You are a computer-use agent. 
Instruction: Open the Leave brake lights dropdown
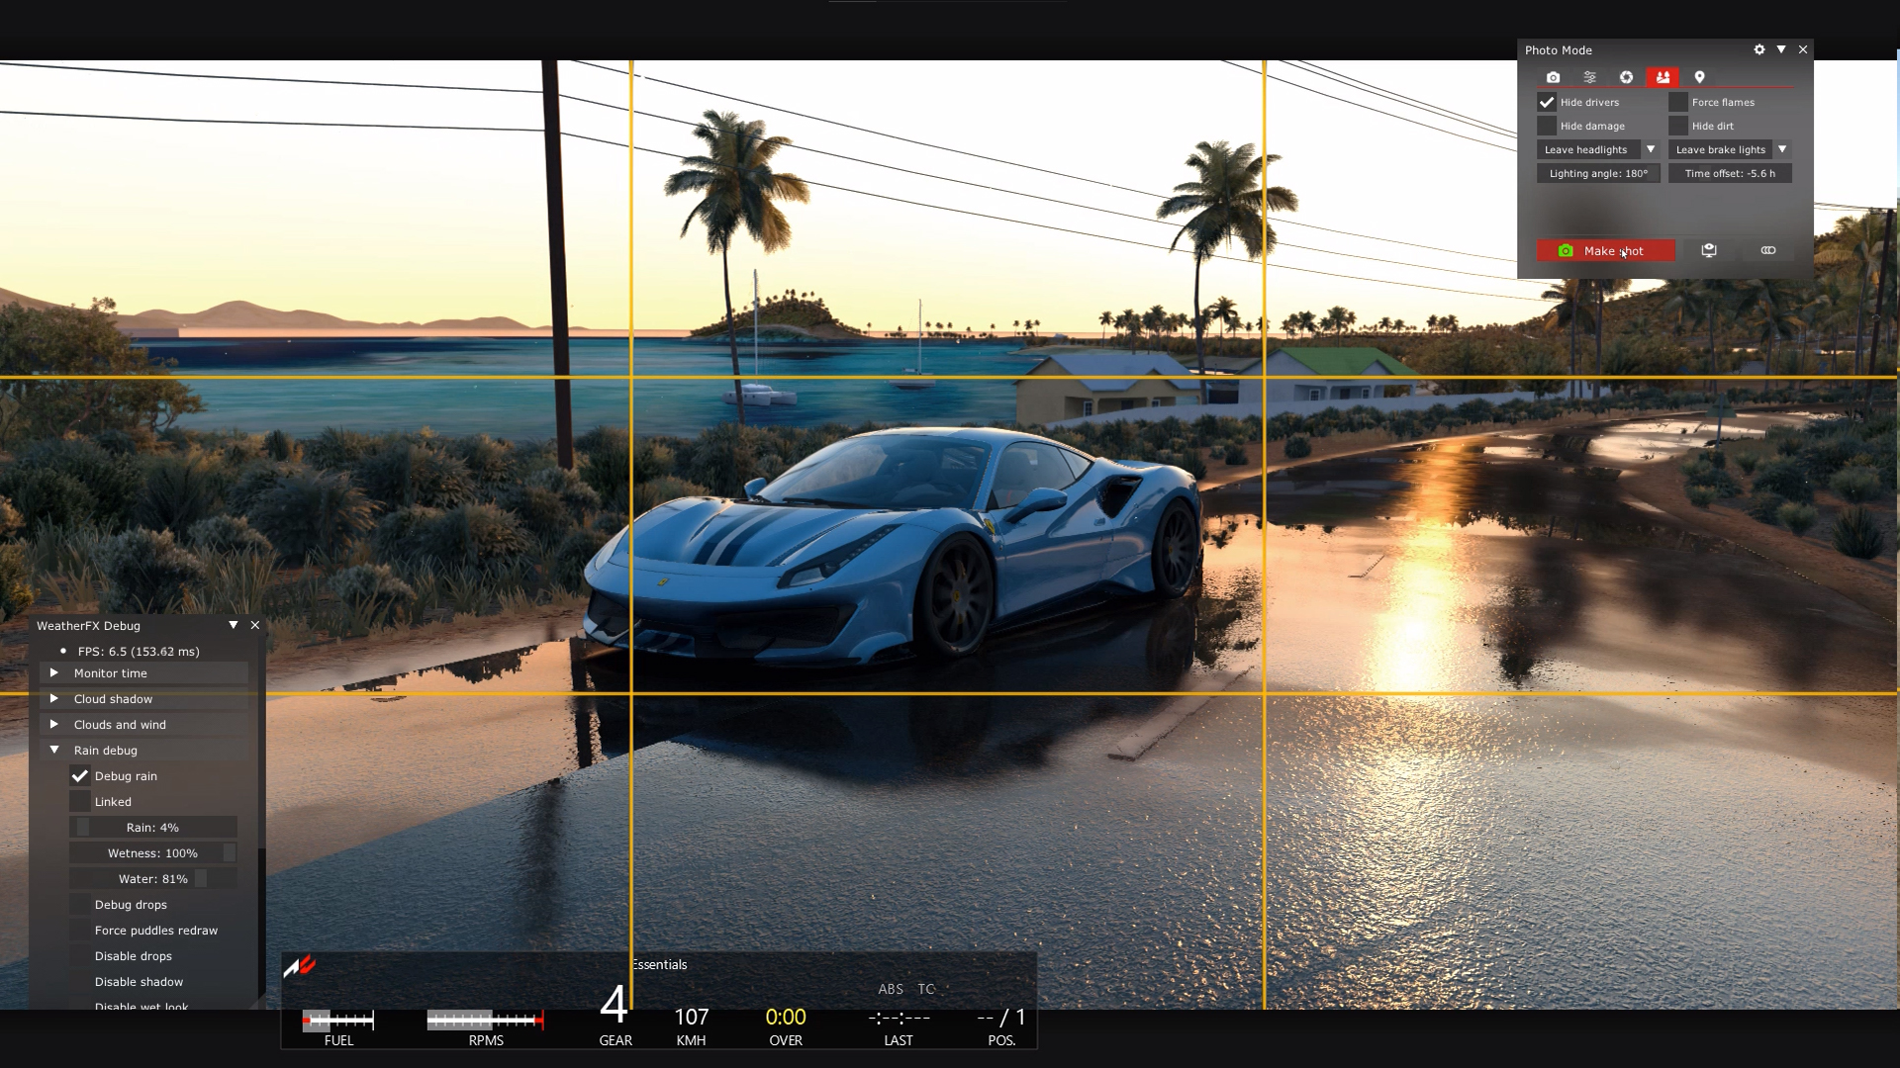(x=1781, y=149)
